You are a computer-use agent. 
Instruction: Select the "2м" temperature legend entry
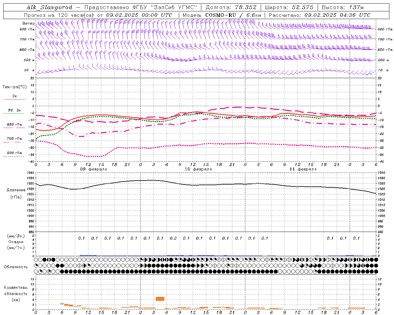14,96
